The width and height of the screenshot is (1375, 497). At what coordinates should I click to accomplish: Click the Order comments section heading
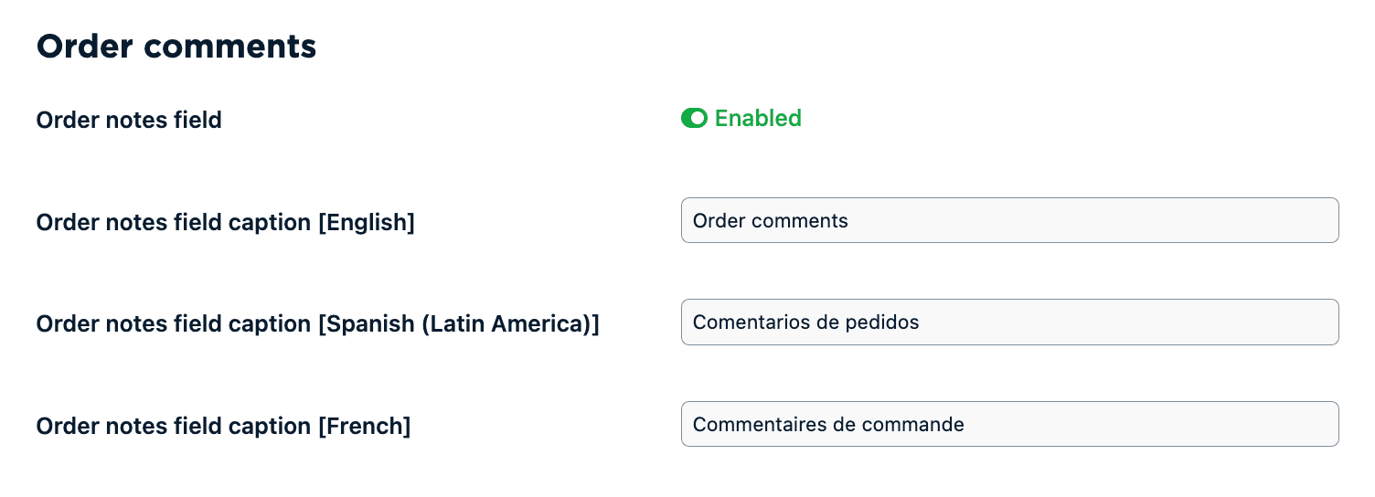coord(176,46)
